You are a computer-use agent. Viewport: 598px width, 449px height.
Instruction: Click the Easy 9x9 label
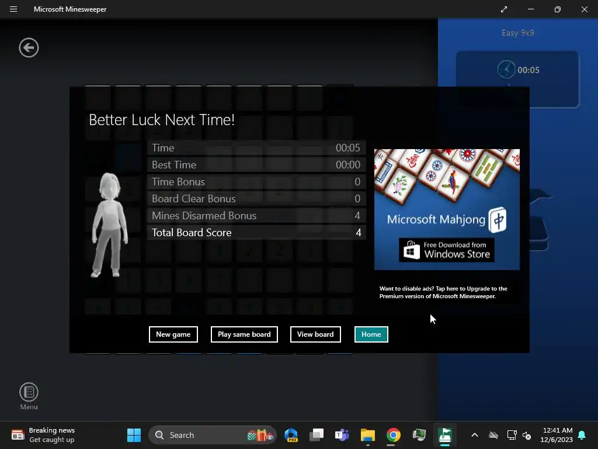click(x=517, y=33)
